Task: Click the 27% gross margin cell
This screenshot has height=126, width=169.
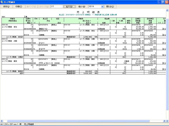Action: [96, 71]
